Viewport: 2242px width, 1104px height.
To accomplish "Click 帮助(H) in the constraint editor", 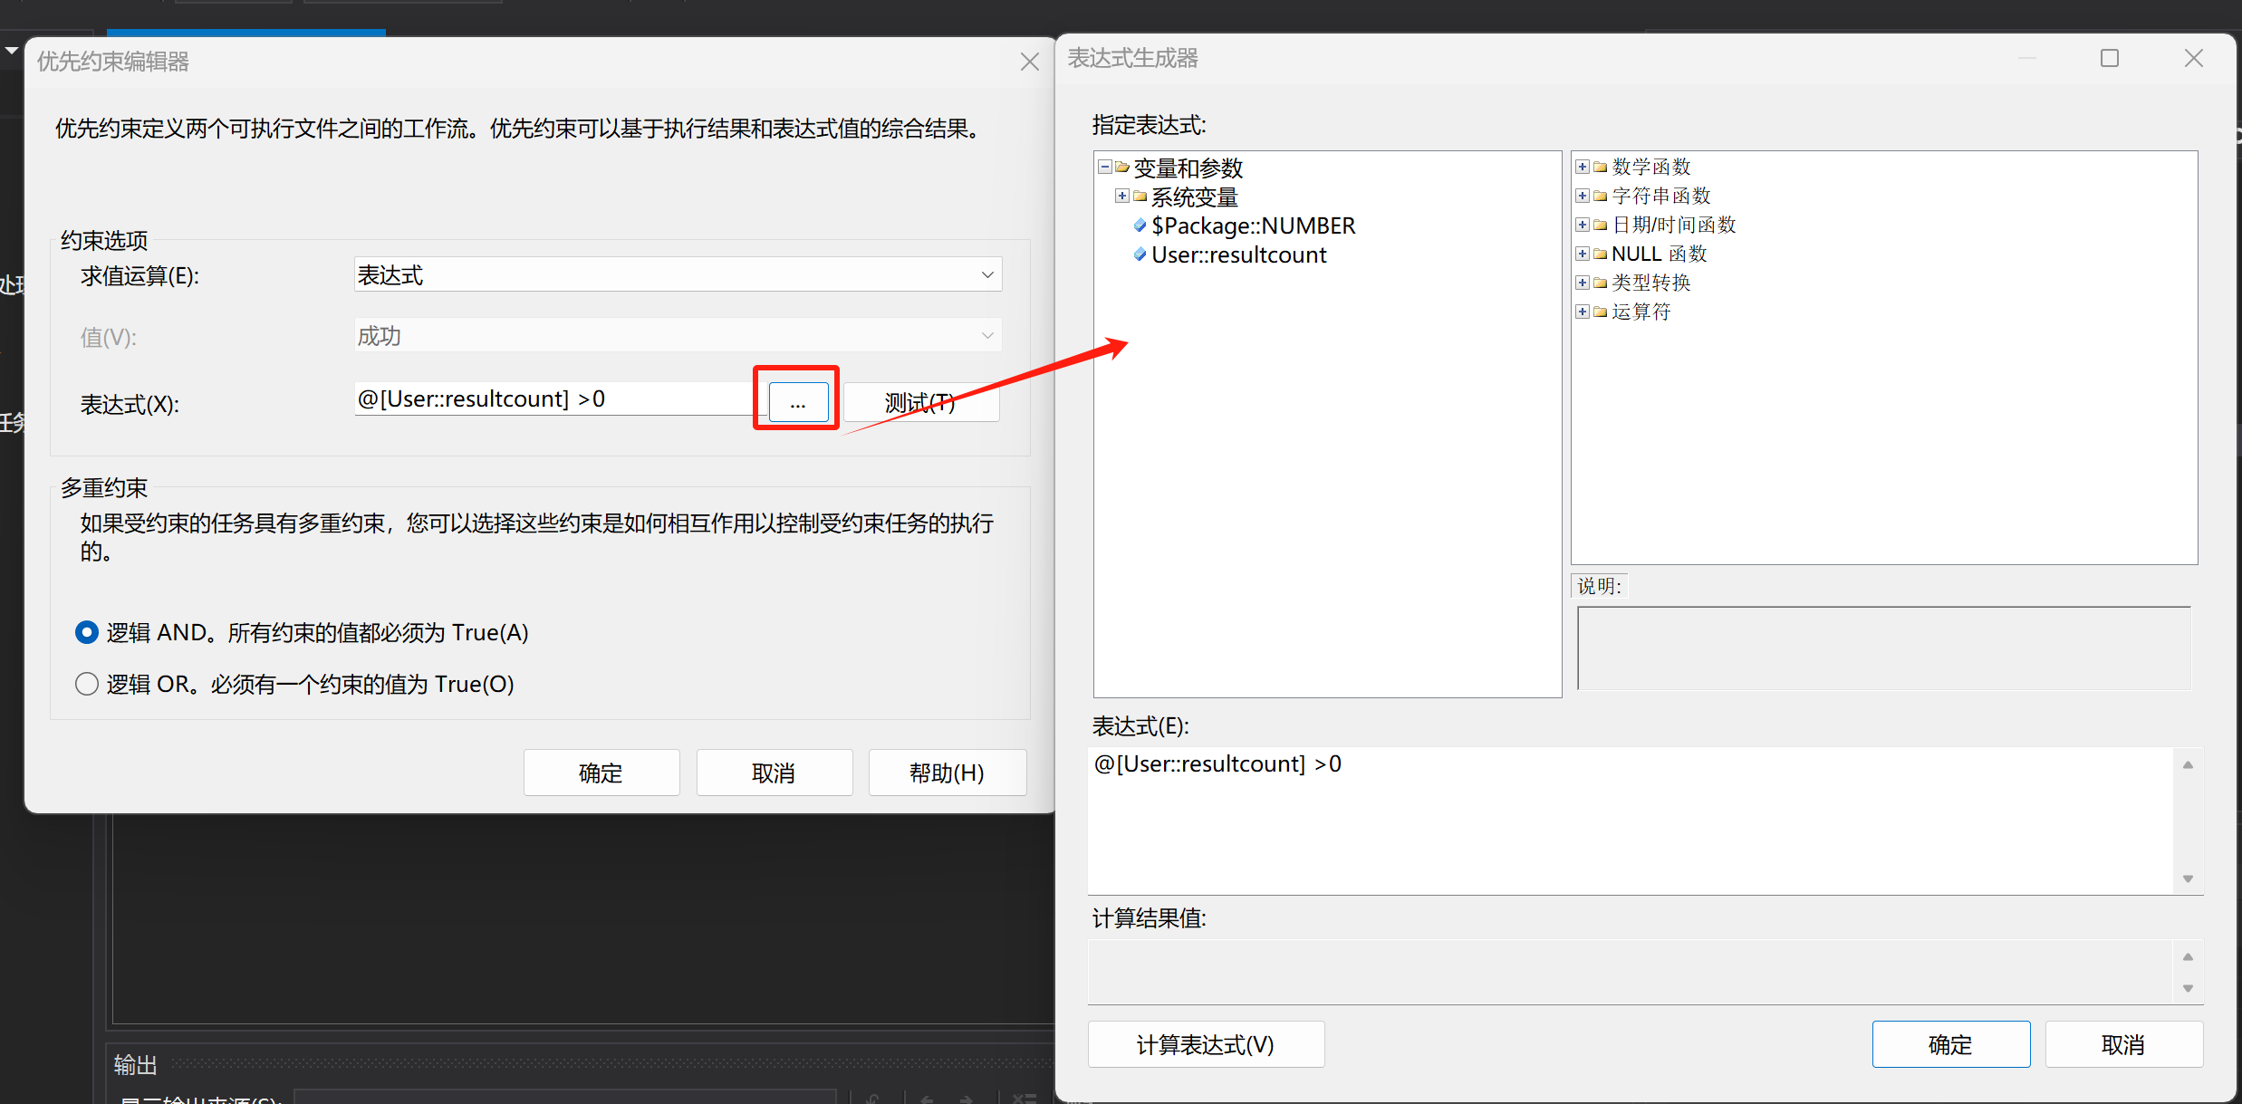I will pos(947,773).
